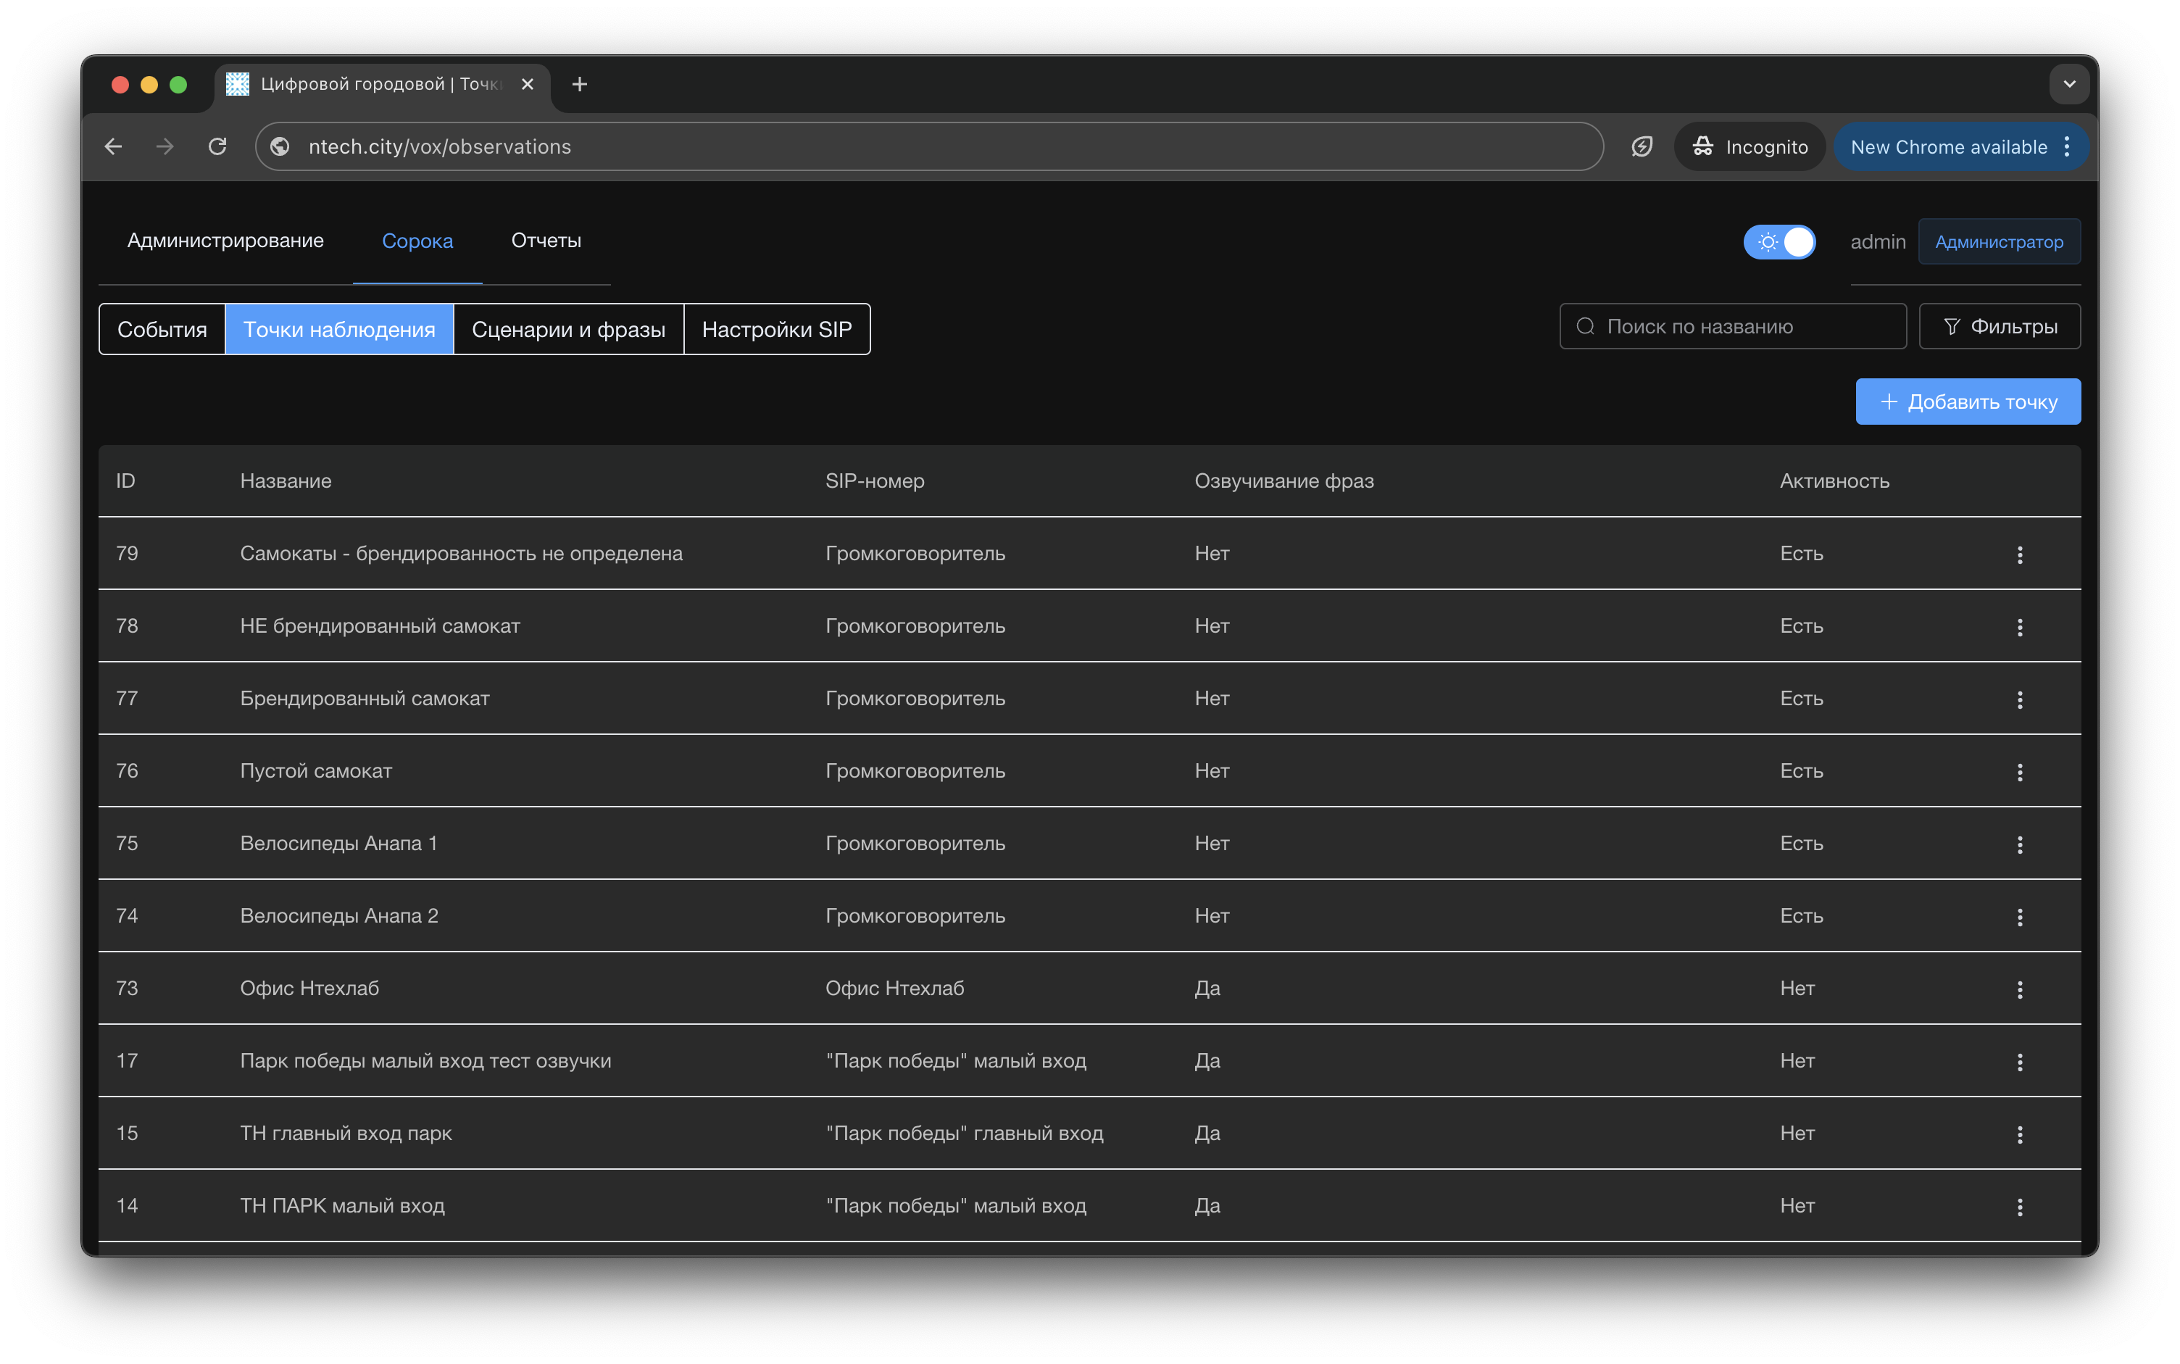The image size is (2180, 1364).
Task: Click Добавить точку button
Action: 1967,402
